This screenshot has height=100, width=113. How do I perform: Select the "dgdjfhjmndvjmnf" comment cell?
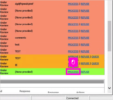[x=24, y=4]
